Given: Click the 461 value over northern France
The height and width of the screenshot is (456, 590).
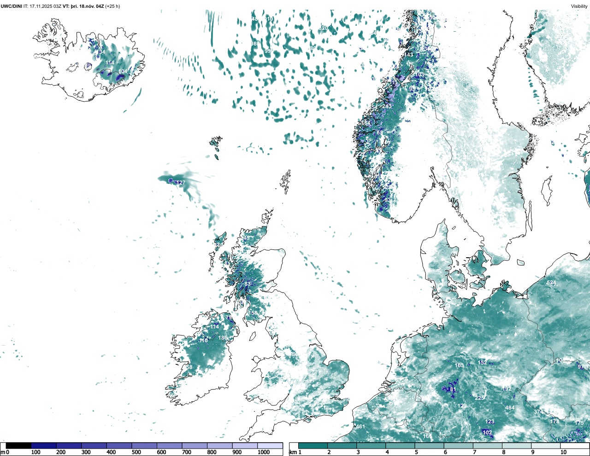Looking at the screenshot, I should click(360, 427).
